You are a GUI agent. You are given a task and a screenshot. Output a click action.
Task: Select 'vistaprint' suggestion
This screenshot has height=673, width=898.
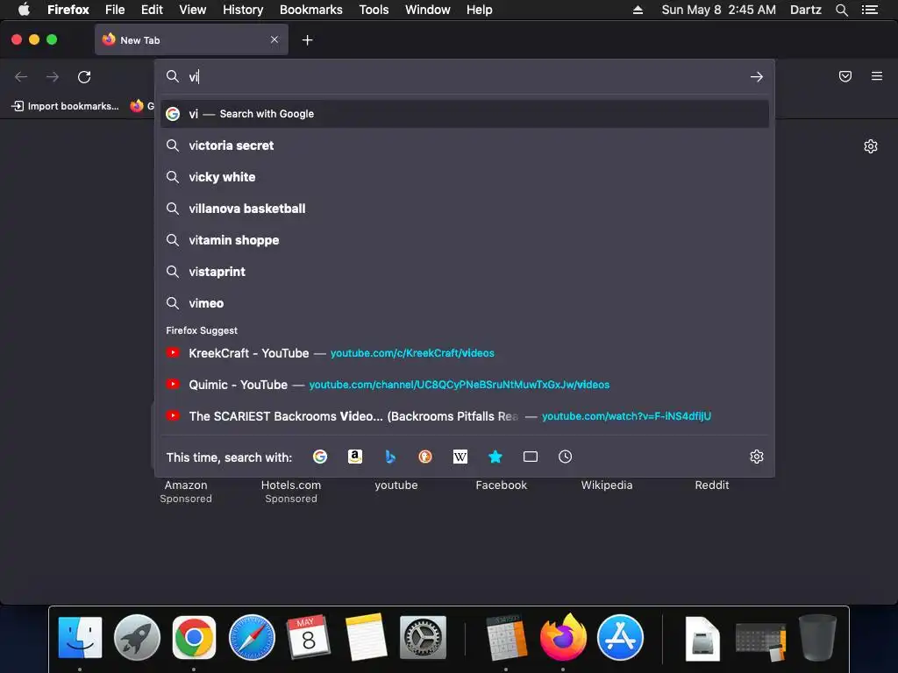click(x=465, y=272)
